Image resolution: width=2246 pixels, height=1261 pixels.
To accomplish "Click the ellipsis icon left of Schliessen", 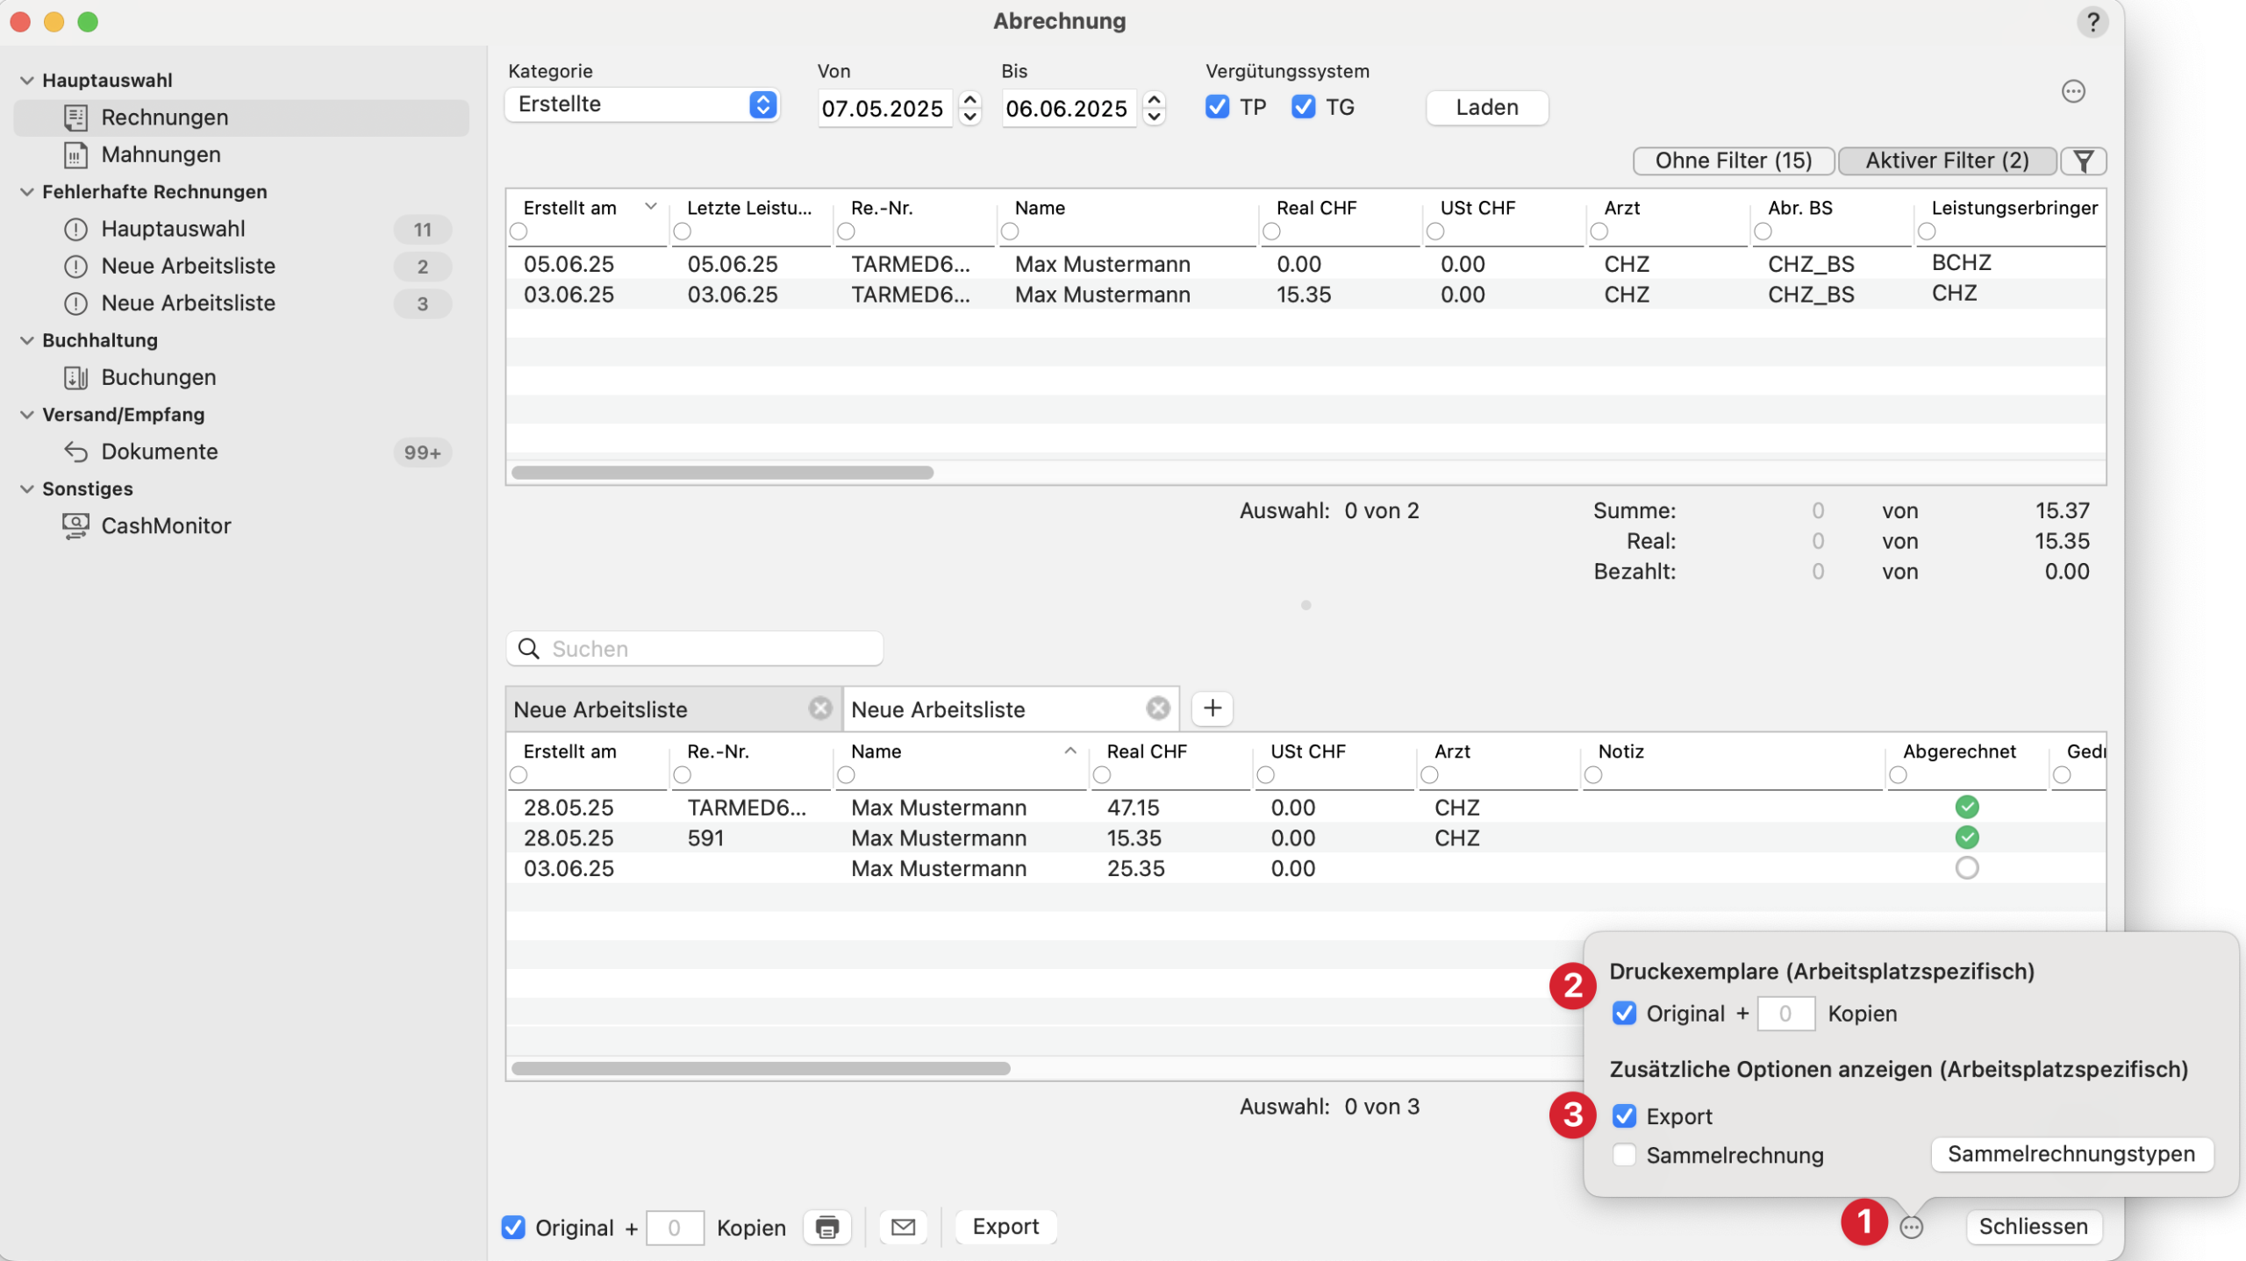I will click(1911, 1227).
